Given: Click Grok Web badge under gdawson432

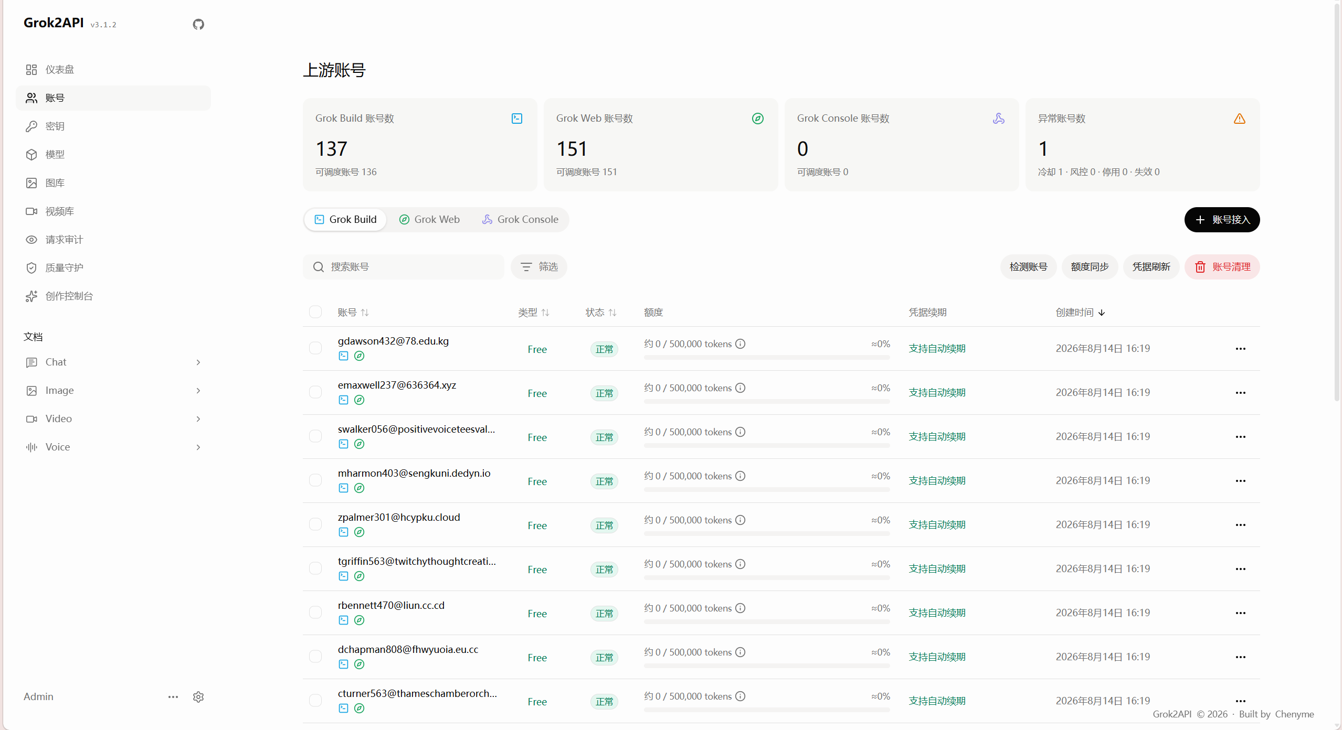Looking at the screenshot, I should [359, 356].
